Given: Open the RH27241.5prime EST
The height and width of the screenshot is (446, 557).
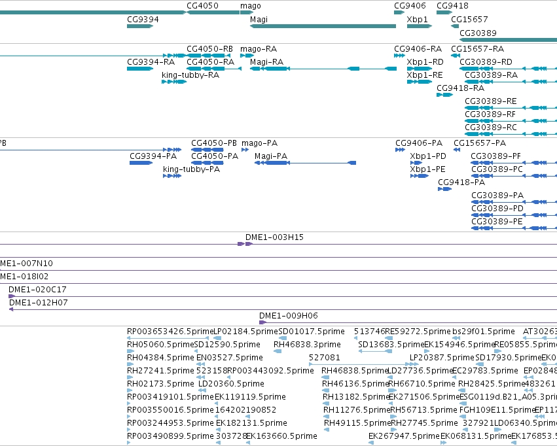Looking at the screenshot, I should [x=130, y=377].
